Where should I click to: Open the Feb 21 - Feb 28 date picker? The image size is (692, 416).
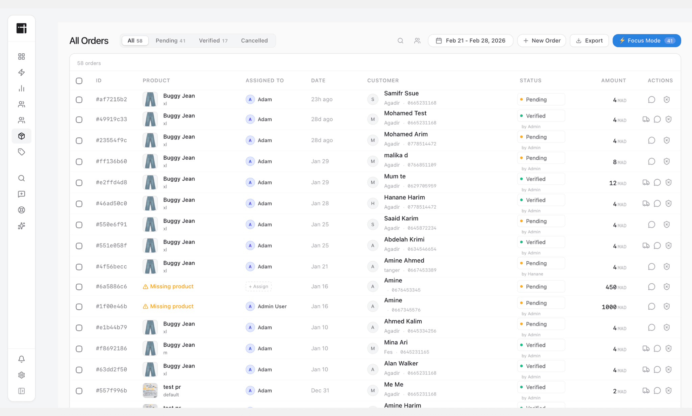(470, 41)
